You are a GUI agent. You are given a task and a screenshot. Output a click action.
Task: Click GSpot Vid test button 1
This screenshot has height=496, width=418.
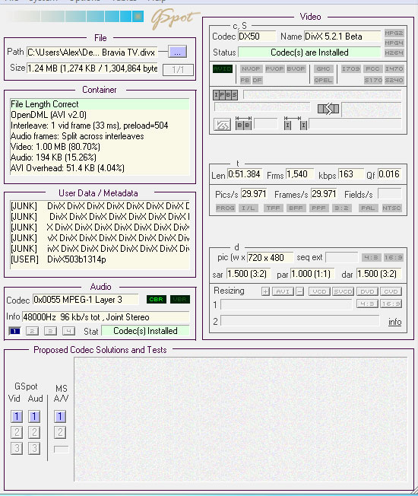point(17,416)
